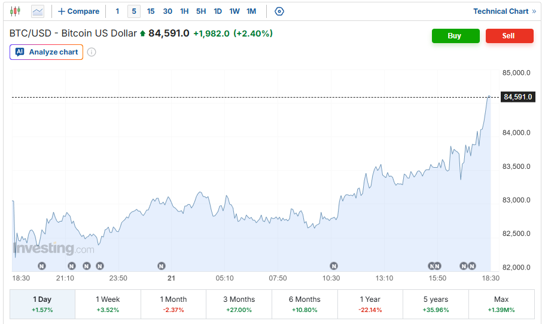This screenshot has width=545, height=324.
Task: Select the 1 Day range tab
Action: pyautogui.click(x=42, y=304)
